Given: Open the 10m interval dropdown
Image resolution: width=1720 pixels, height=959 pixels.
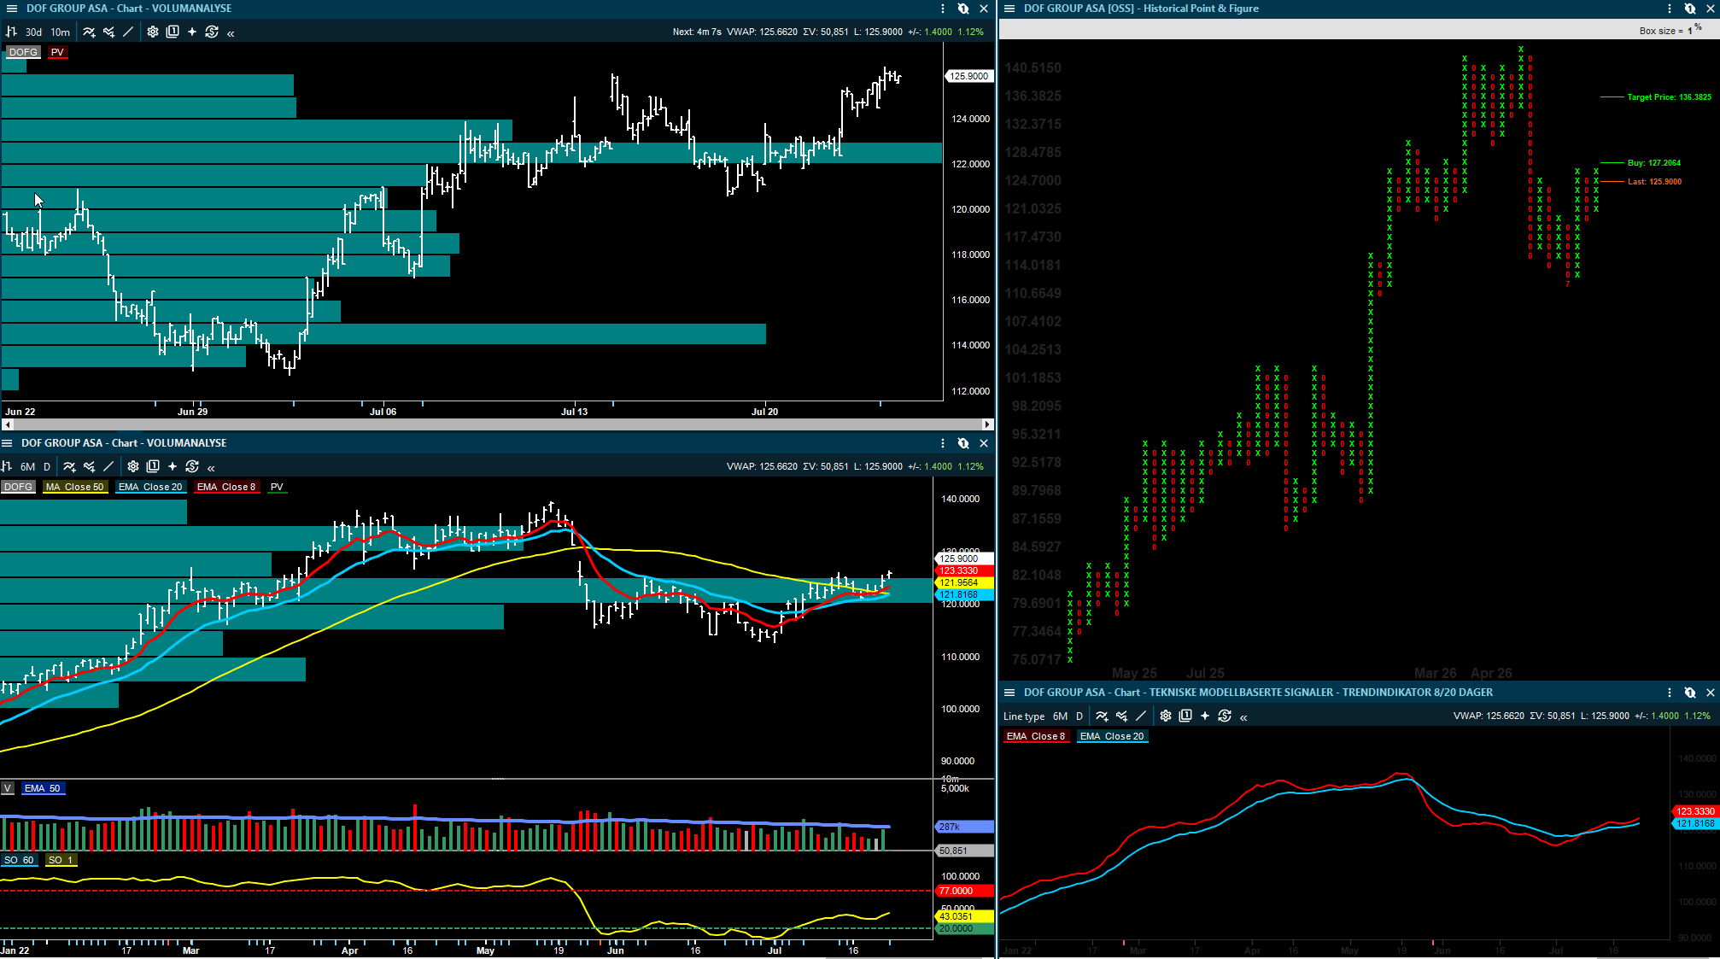Looking at the screenshot, I should [x=61, y=32].
